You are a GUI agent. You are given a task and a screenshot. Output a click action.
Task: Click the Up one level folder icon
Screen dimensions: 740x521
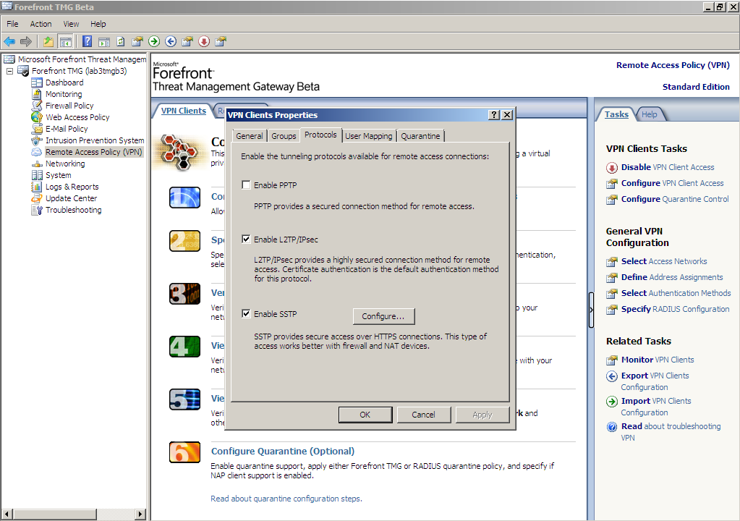click(48, 41)
